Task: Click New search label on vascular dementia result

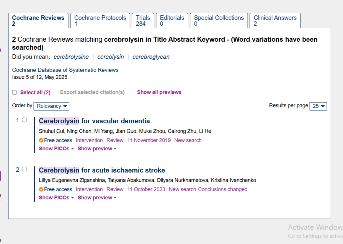Action: tap(188, 140)
